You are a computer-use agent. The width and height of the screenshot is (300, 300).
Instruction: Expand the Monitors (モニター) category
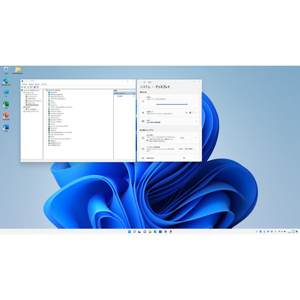pos(47,136)
